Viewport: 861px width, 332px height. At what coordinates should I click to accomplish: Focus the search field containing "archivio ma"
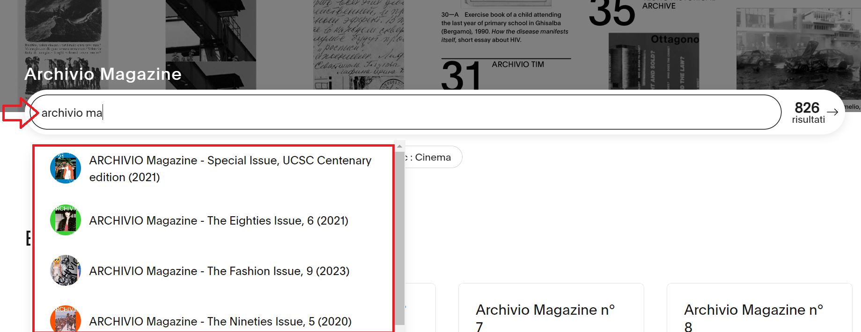[x=403, y=113]
